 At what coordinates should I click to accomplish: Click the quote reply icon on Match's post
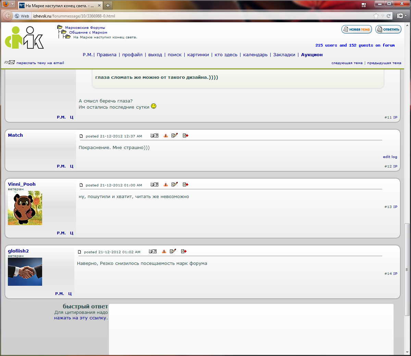(186, 136)
